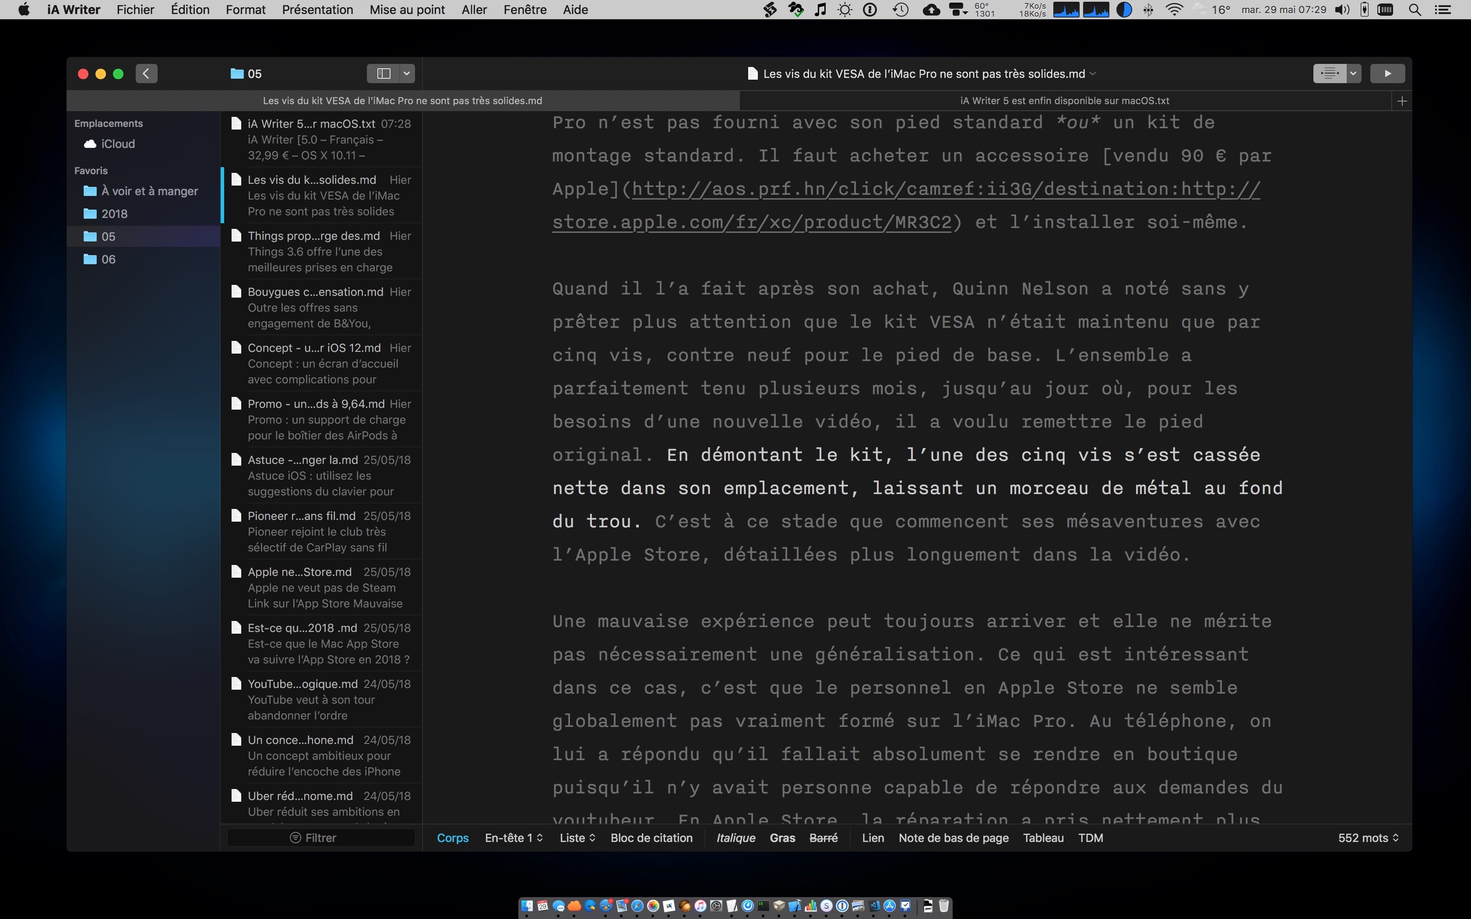Open the document title dropdown chevron
The width and height of the screenshot is (1471, 919).
coord(1092,74)
